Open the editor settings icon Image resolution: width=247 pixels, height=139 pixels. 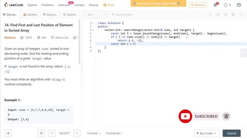pos(233,15)
